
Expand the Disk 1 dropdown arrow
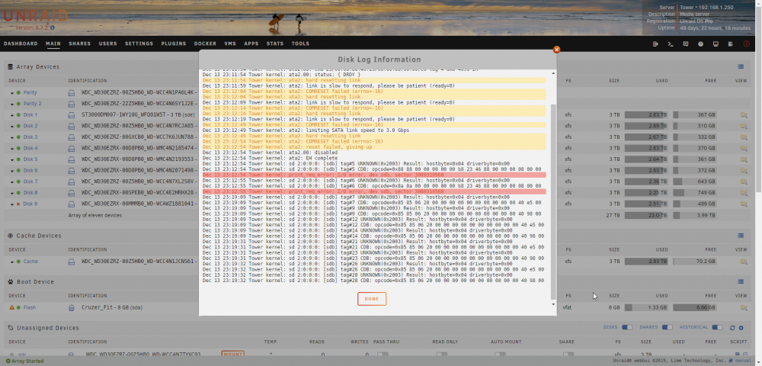point(12,115)
